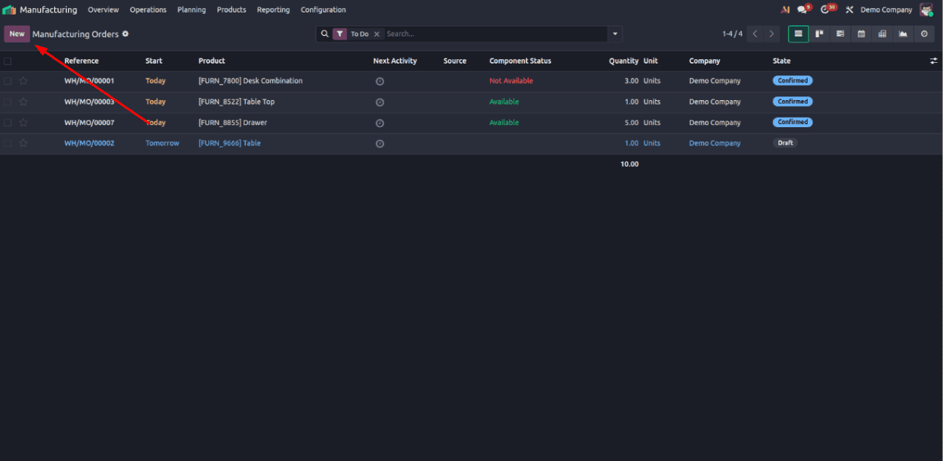Open the Graph view
Image resolution: width=943 pixels, height=461 pixels.
tap(903, 34)
